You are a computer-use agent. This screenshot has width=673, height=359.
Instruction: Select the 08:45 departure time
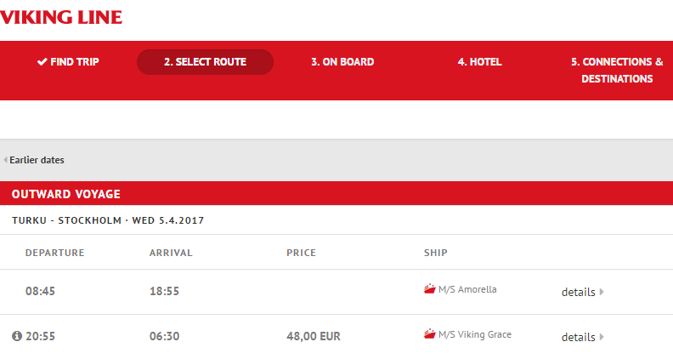[x=40, y=291]
